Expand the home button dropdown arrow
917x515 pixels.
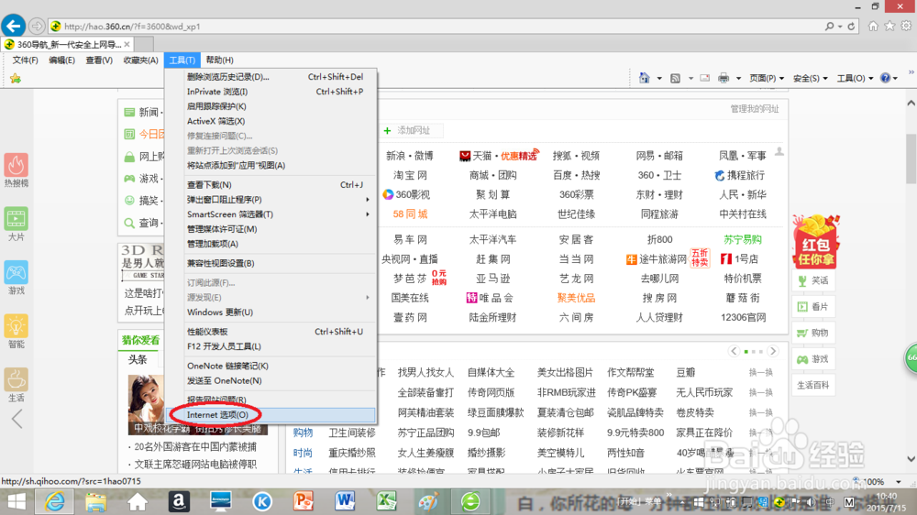659,78
